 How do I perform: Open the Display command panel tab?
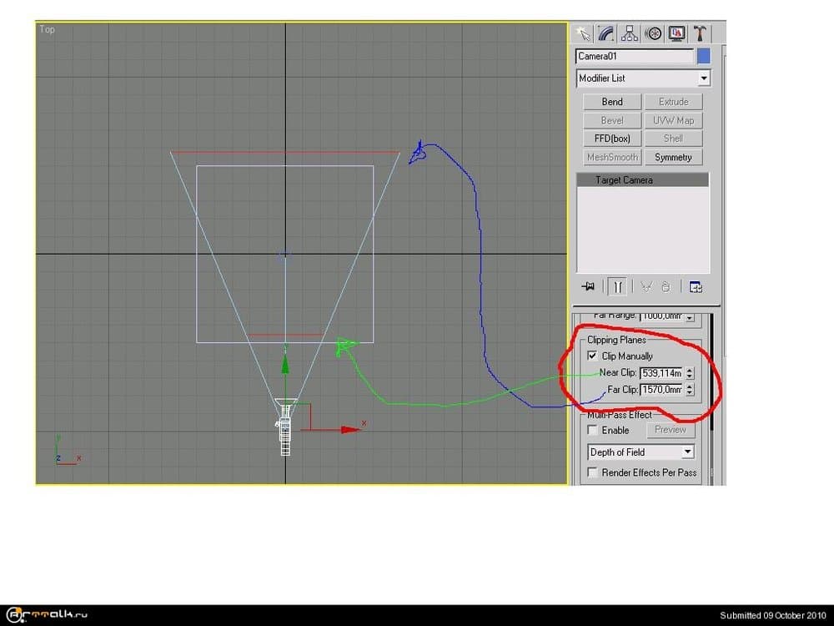coord(676,33)
